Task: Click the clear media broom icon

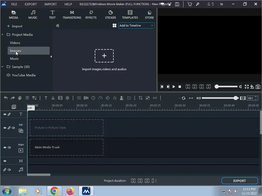Action: (x=58, y=26)
